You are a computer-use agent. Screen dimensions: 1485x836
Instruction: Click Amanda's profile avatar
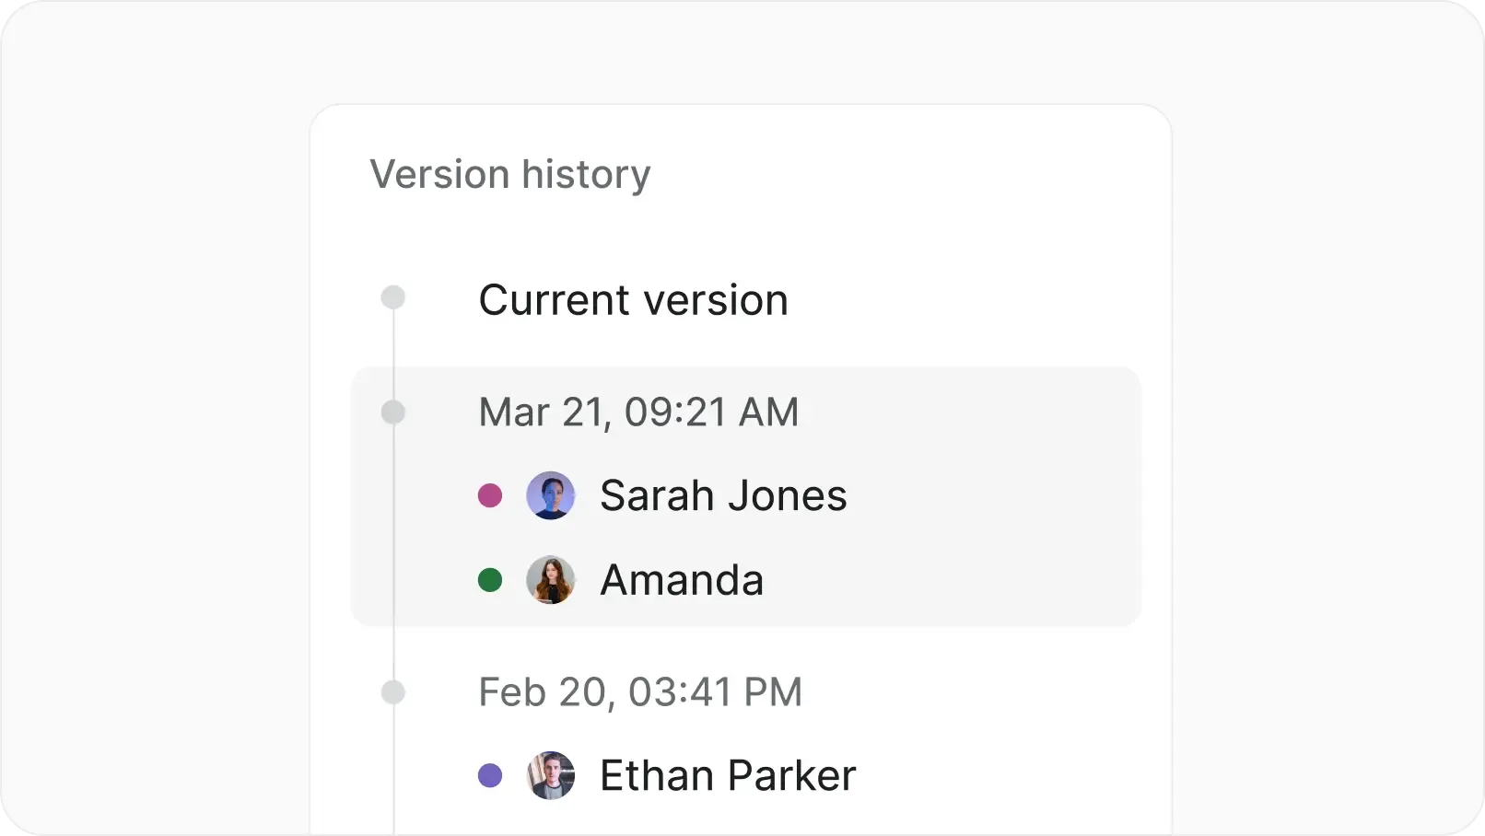click(x=551, y=580)
